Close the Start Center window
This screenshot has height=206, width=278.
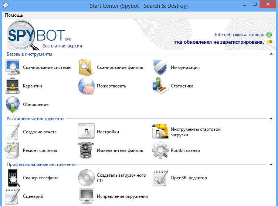[x=268, y=4]
